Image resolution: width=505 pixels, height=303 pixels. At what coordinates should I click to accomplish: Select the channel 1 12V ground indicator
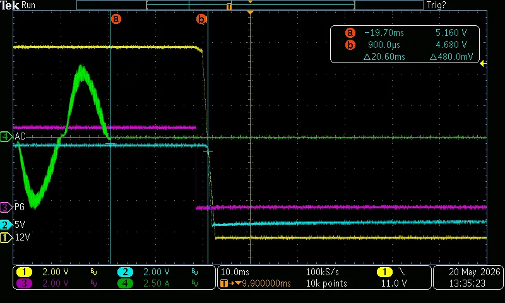[x=6, y=237]
